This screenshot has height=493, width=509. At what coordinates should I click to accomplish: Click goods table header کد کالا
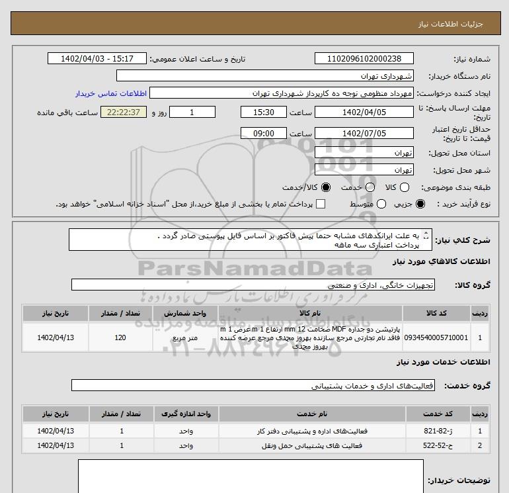click(x=436, y=313)
